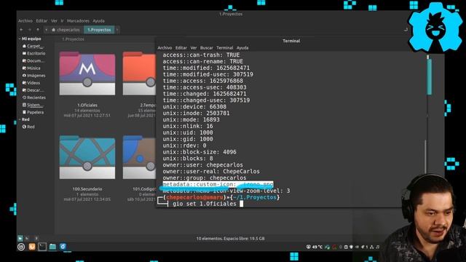Hide the sidebar via footer button
The height and width of the screenshot is (262, 466).
pyautogui.click(x=36, y=238)
